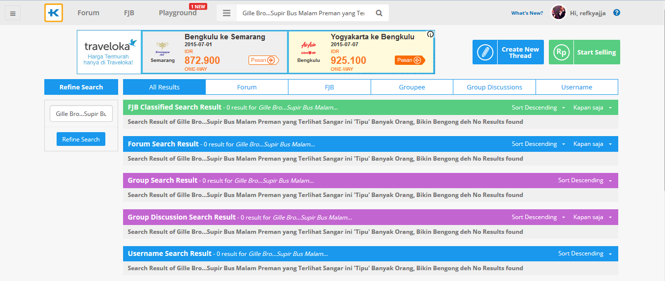Screen dimensions: 665x281
Task: Expand Kapan saja in Forum Search Result
Action: tap(592, 144)
